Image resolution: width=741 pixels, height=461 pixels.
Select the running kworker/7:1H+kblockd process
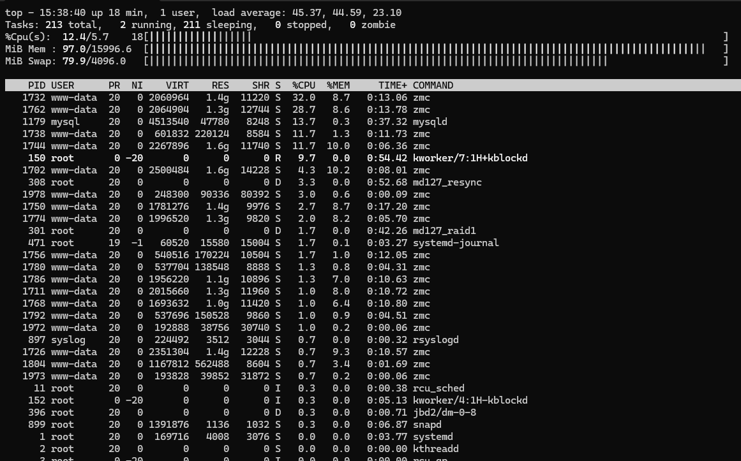pos(255,157)
